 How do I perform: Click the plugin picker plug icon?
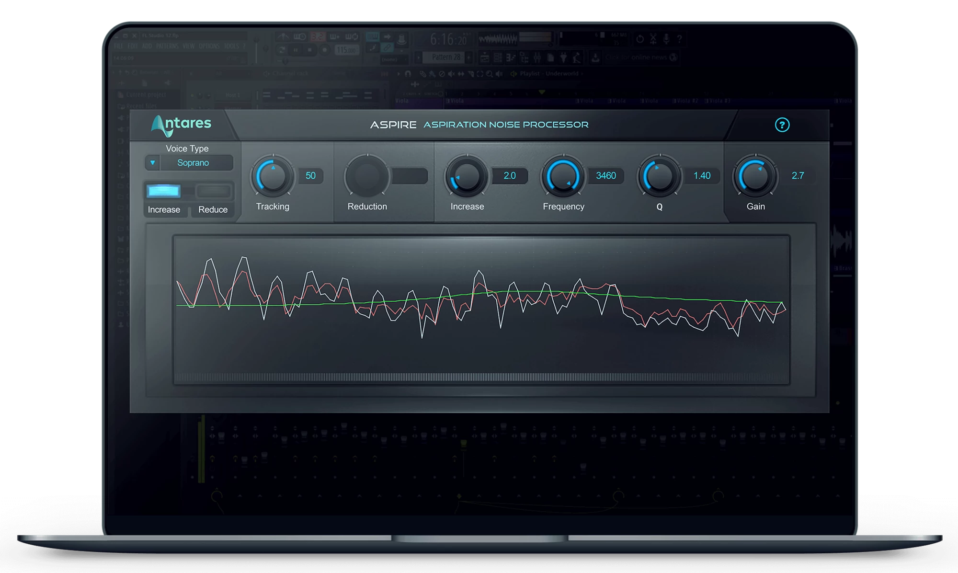point(563,58)
